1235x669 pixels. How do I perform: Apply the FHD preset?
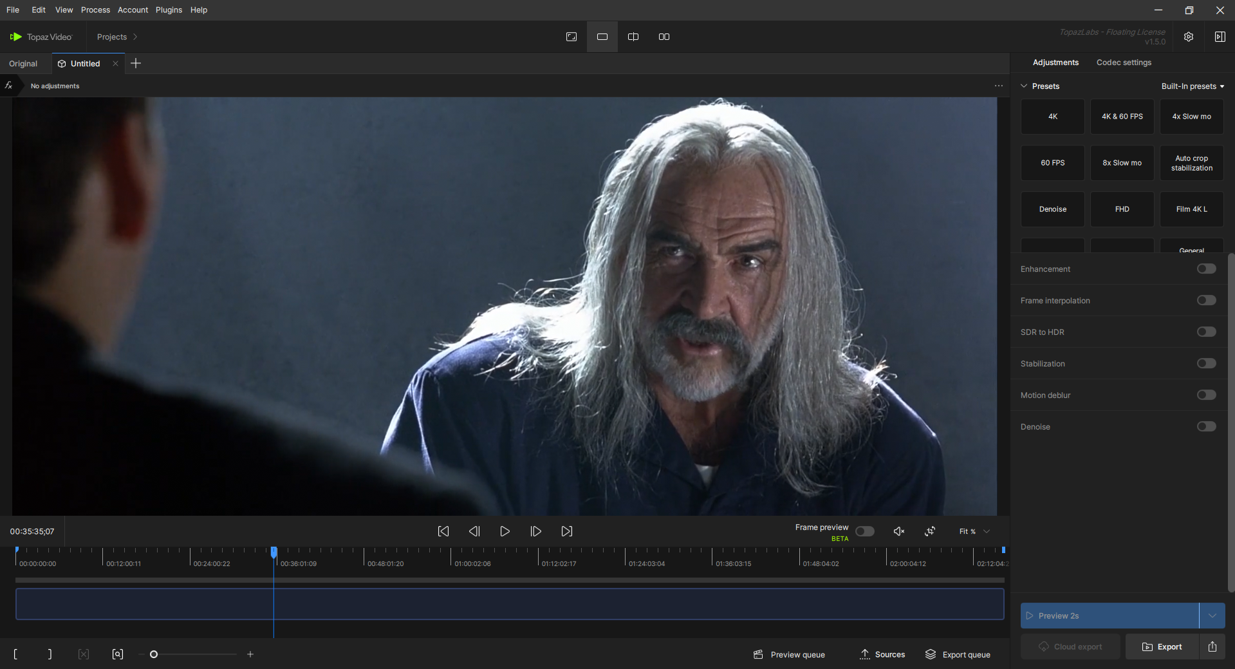[x=1122, y=209]
